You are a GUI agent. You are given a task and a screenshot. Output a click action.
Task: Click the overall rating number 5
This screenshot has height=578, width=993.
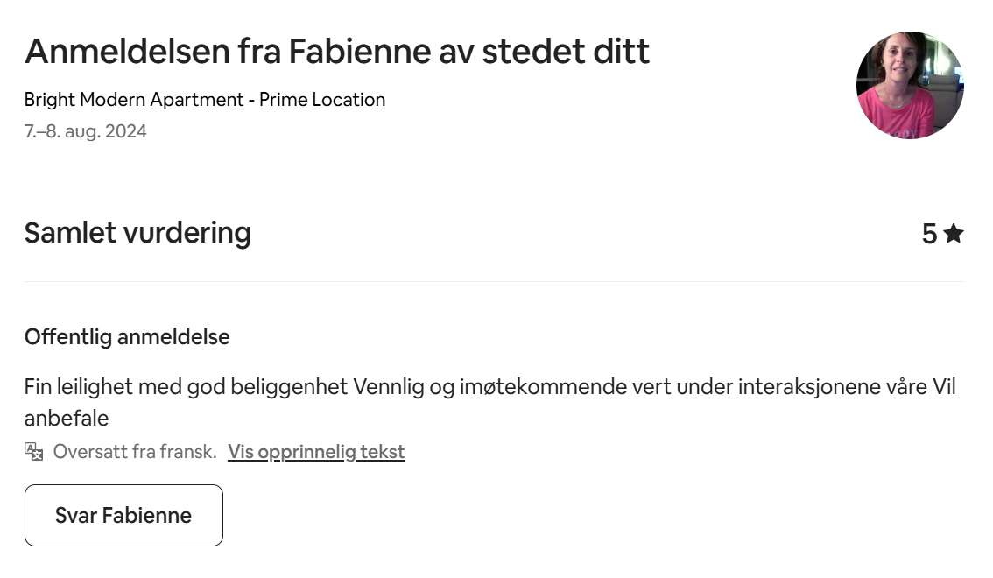click(x=929, y=234)
